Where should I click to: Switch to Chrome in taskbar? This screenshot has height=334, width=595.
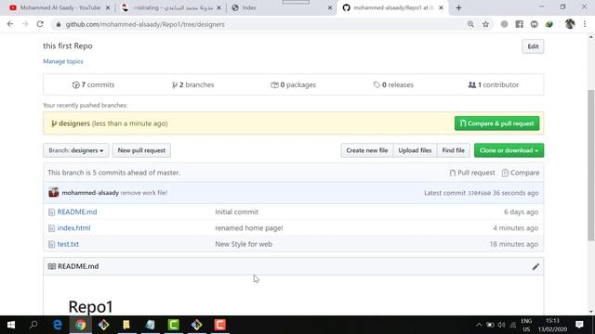[x=81, y=325]
